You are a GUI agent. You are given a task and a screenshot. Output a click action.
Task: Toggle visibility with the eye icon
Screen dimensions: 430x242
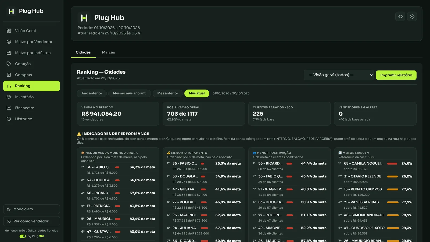tap(400, 16)
